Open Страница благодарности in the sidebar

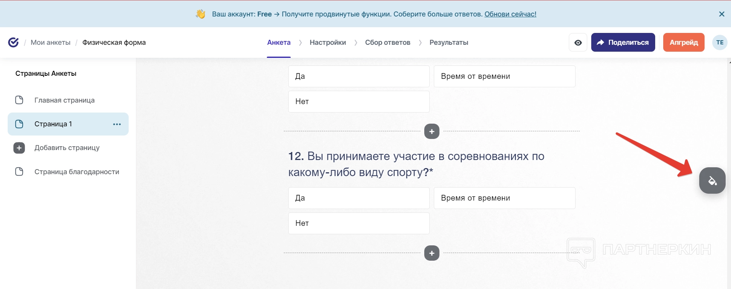click(x=77, y=172)
